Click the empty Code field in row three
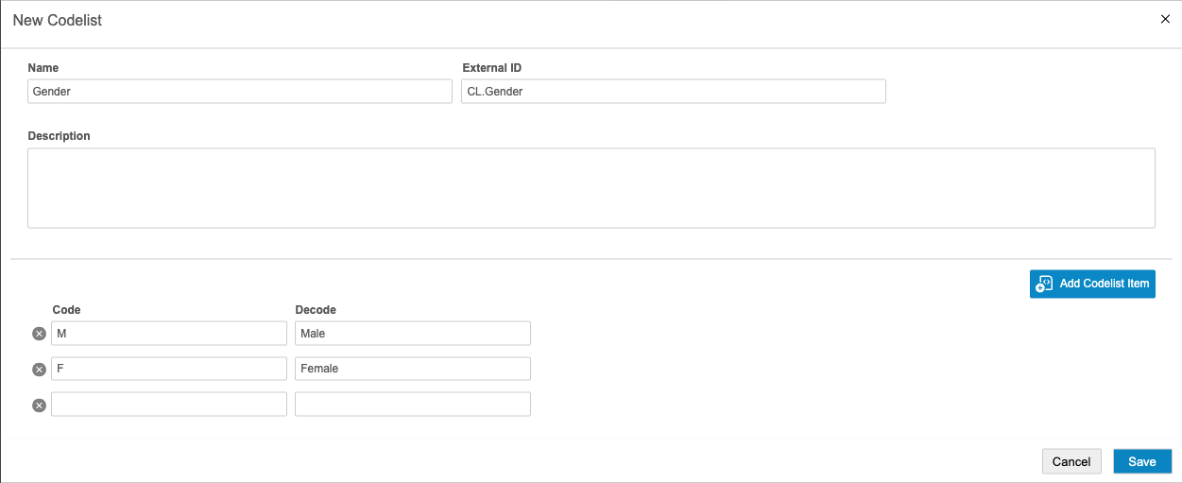 tap(168, 405)
